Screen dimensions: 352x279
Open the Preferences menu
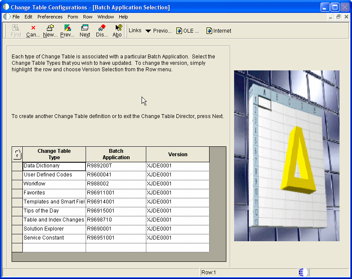(x=50, y=17)
